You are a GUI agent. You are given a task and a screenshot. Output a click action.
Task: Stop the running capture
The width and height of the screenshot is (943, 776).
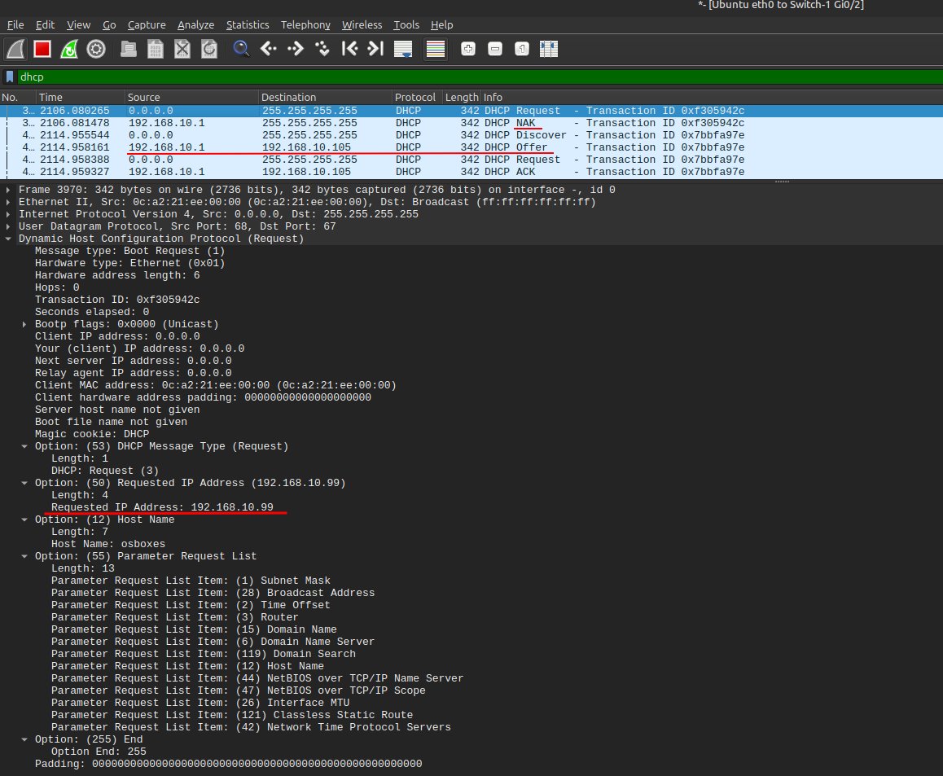pos(42,49)
